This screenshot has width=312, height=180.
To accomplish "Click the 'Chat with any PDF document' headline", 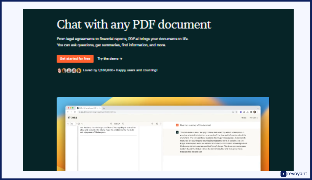I will 134,25.
